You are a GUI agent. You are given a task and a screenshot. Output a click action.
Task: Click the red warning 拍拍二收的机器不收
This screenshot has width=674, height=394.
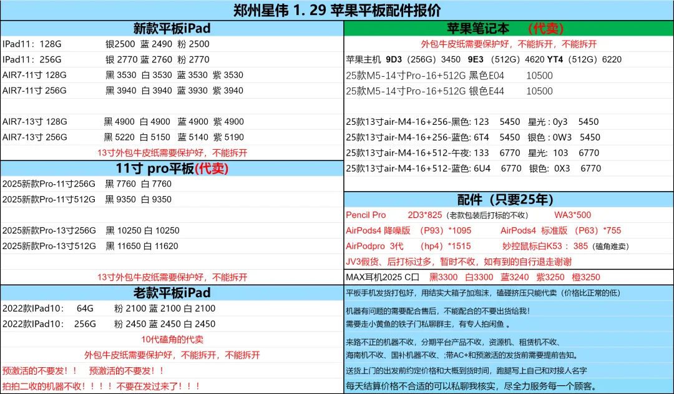coord(101,387)
